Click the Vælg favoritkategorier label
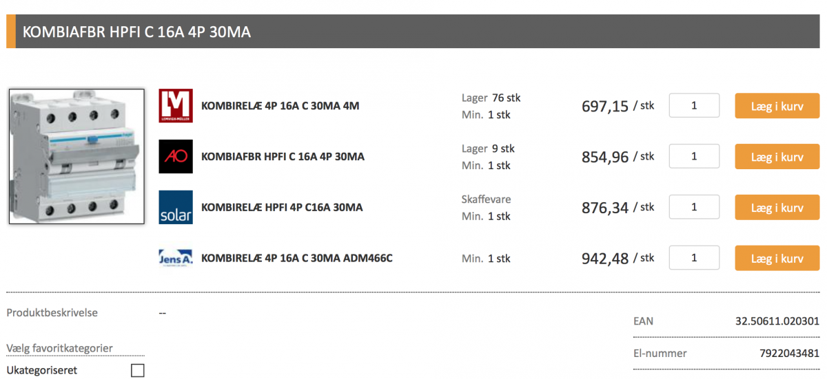Viewport: 827px width, 379px height. [59, 348]
